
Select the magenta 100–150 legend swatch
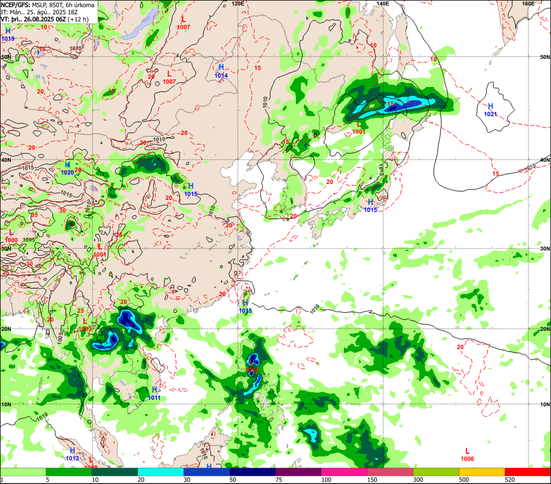coord(344,472)
